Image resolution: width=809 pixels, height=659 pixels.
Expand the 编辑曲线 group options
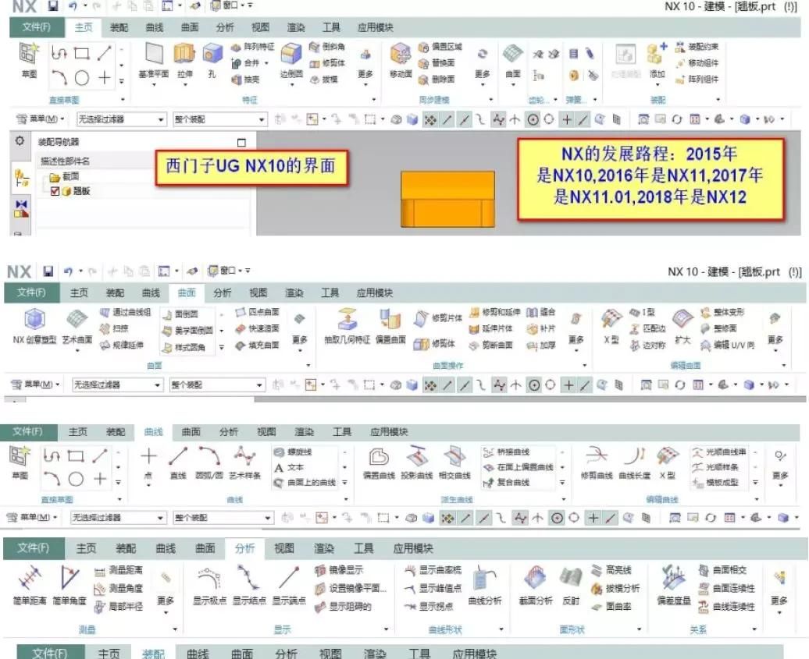757,499
